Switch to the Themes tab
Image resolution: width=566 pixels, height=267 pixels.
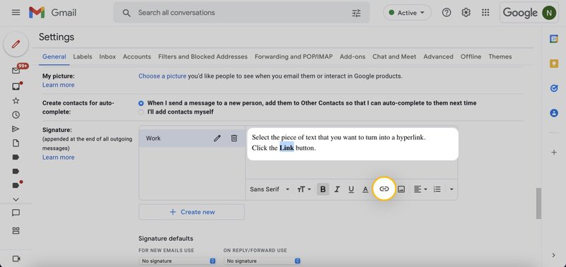coord(500,57)
